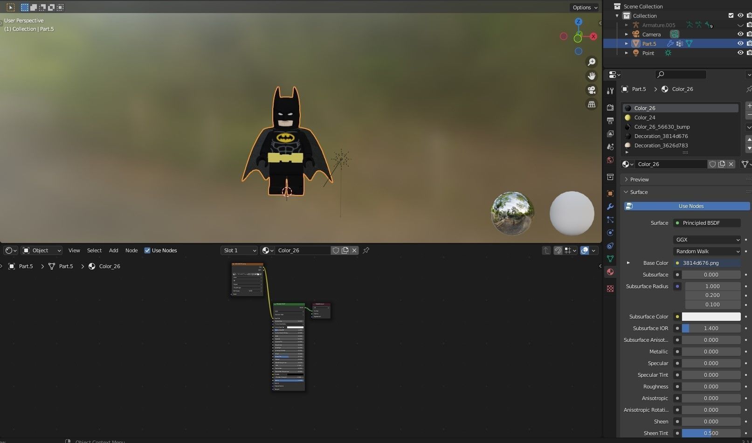Viewport: 752px width, 443px height.
Task: Hide Camera with its eye icon
Action: coord(740,34)
